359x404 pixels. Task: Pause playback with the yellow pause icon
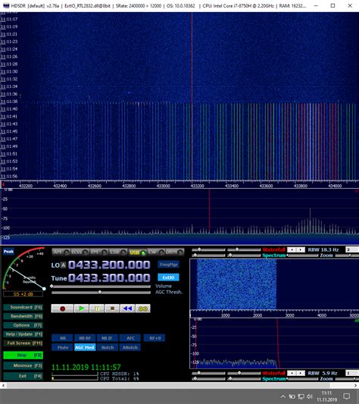97,308
